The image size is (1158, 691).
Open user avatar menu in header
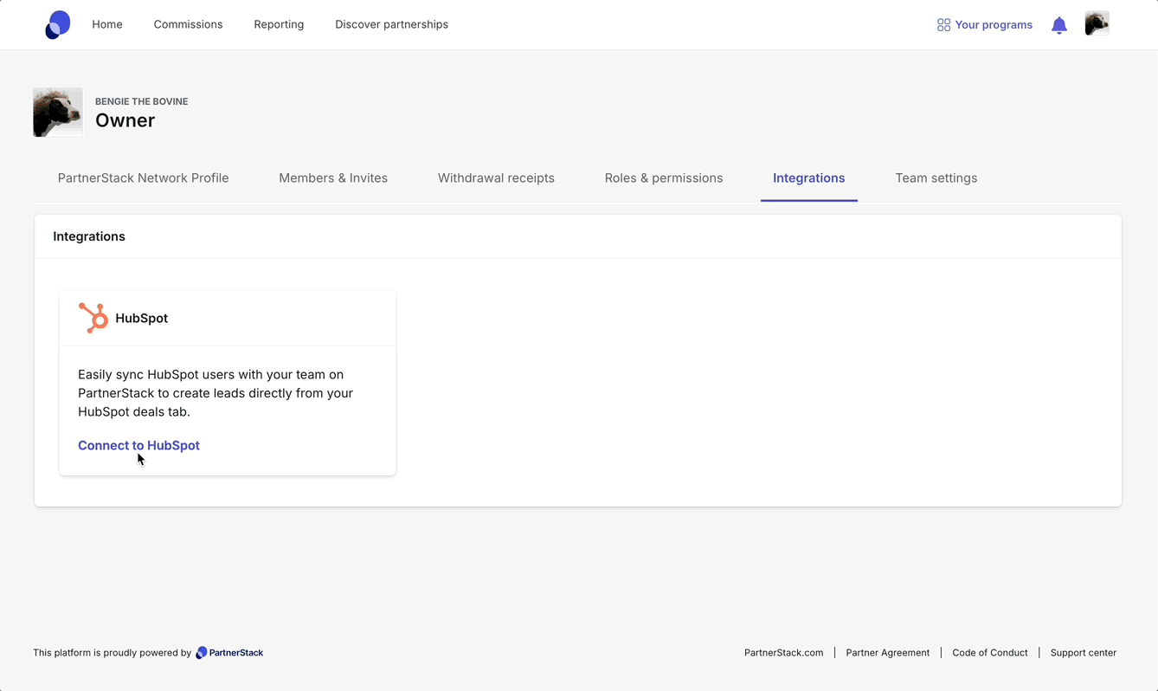click(x=1097, y=23)
